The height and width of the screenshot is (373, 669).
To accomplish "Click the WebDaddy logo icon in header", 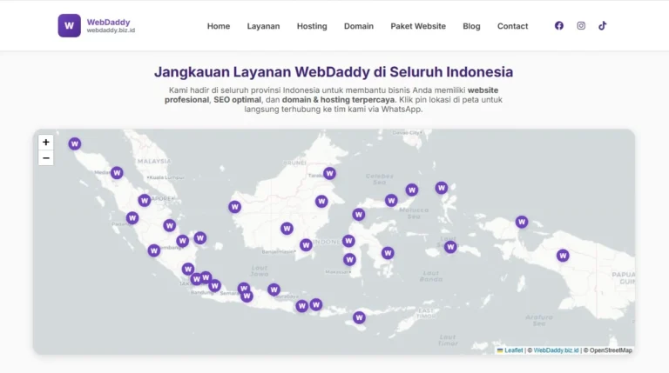I will coord(69,26).
